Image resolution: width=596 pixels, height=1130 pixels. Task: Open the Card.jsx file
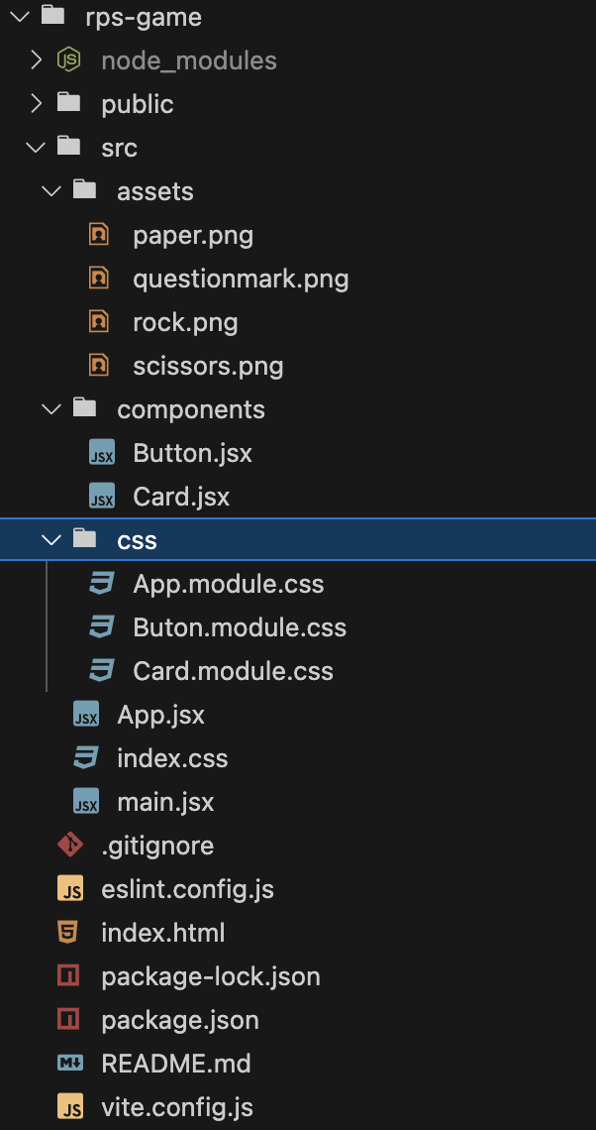181,498
